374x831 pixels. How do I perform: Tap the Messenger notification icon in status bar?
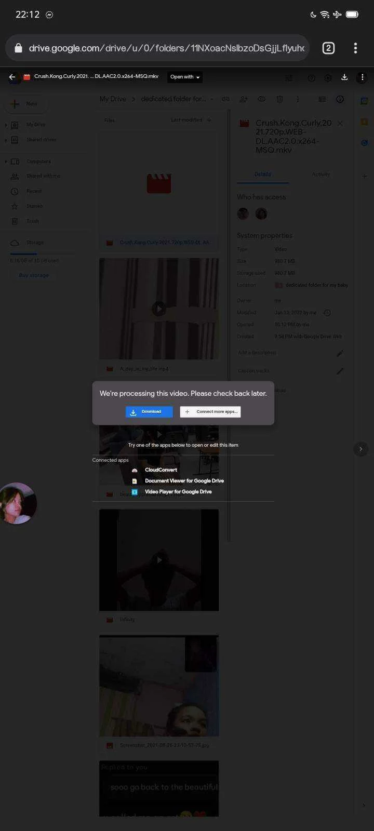point(49,15)
